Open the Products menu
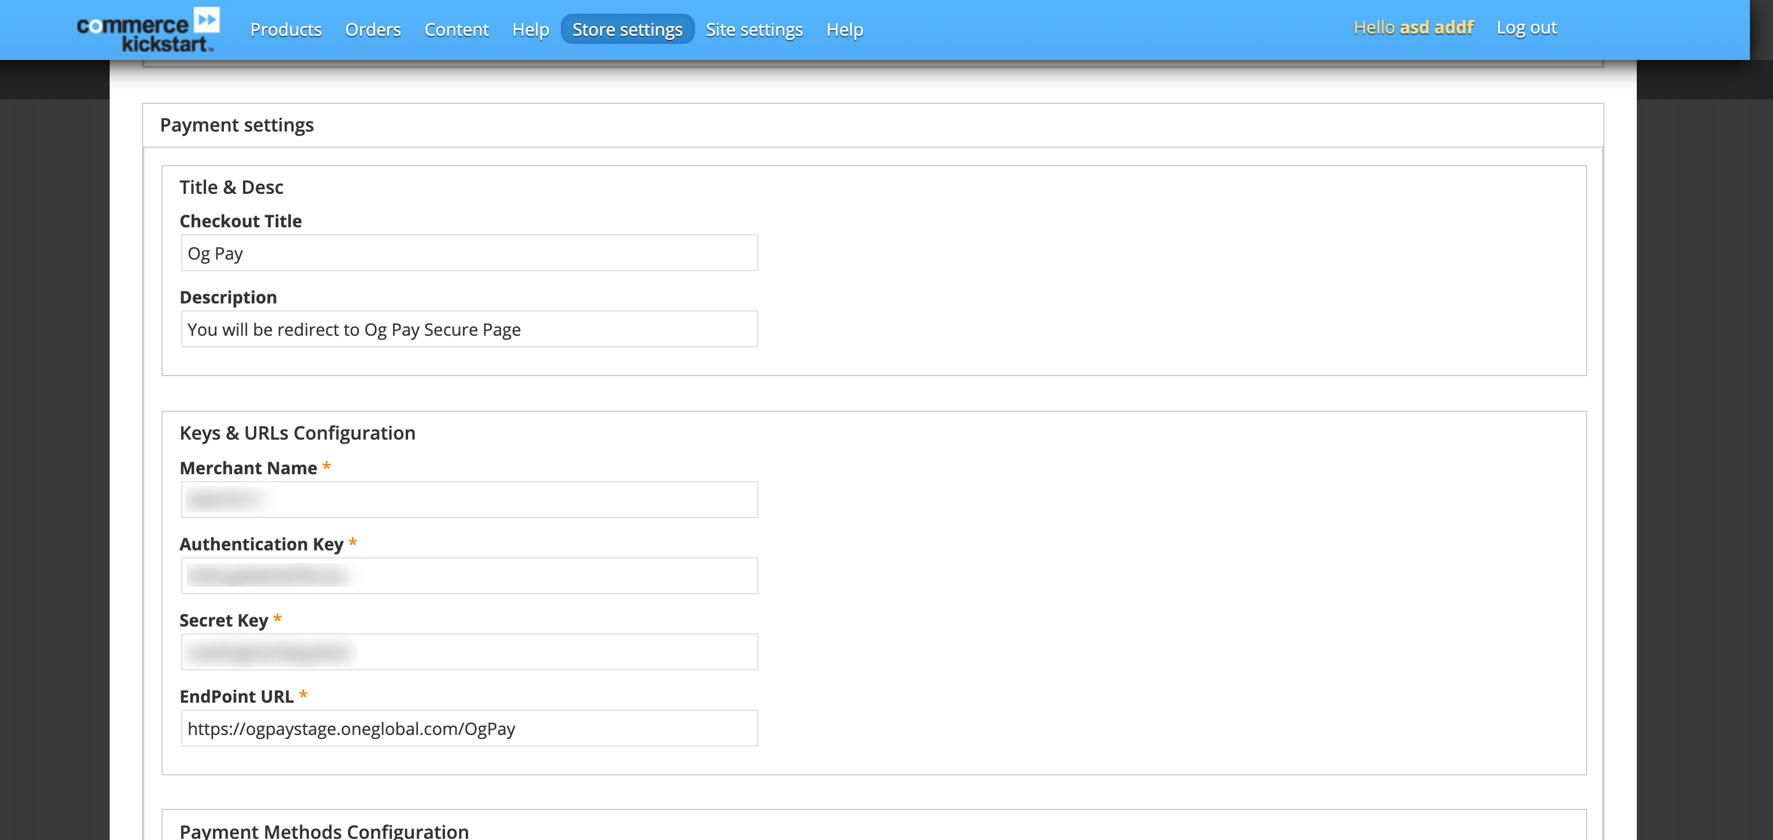This screenshot has height=840, width=1773. (x=286, y=29)
